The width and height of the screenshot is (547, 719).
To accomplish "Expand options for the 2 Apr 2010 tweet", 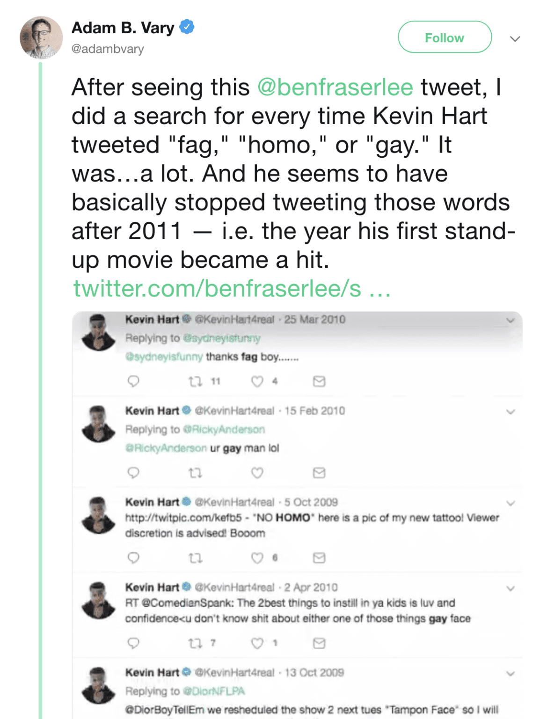I will point(511,588).
